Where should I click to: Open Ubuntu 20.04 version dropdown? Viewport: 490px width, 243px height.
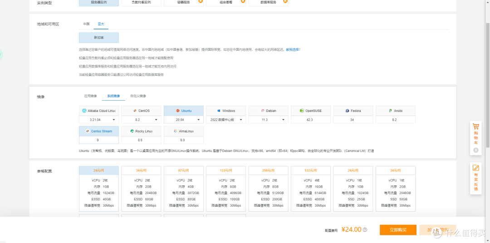[x=183, y=120]
